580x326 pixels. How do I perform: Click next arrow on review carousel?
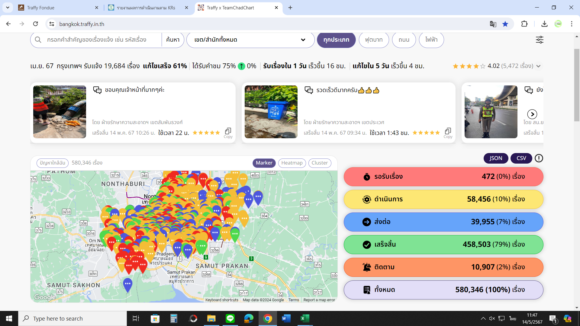(532, 114)
